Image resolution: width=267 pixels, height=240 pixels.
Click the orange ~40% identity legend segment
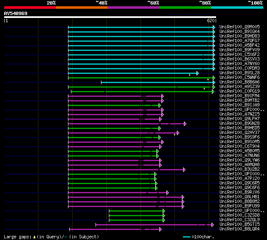coord(82,8)
